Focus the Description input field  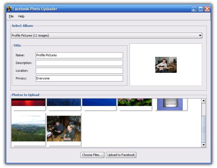(x=79, y=63)
